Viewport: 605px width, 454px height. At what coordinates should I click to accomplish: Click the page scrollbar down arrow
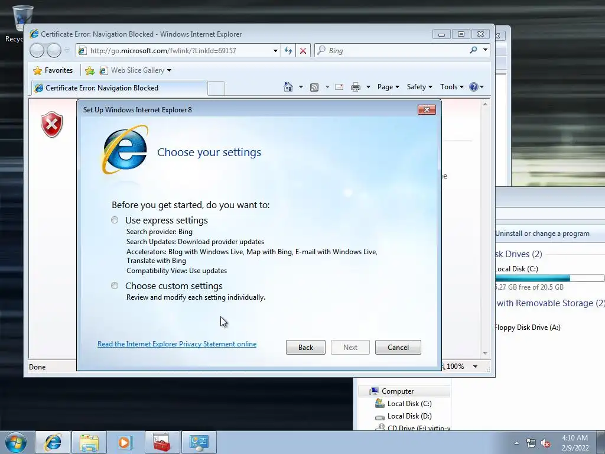point(485,354)
